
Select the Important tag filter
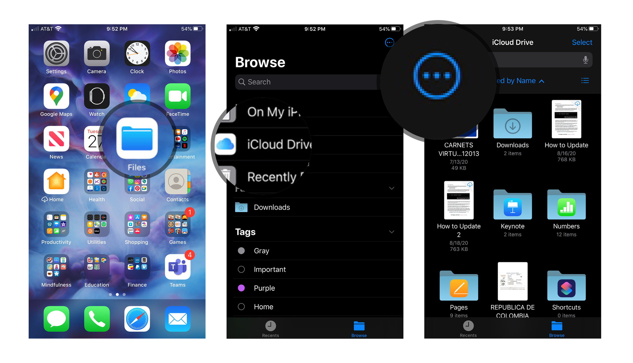[x=269, y=269]
